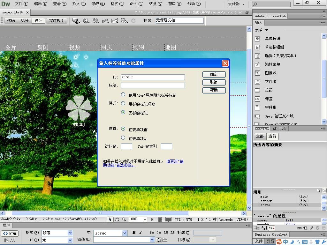The width and height of the screenshot is (327, 245).
Task: Open the Insert panel options menu
Action: tap(323, 23)
